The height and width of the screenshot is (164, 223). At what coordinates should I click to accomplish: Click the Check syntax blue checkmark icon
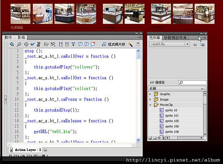(x=32, y=44)
